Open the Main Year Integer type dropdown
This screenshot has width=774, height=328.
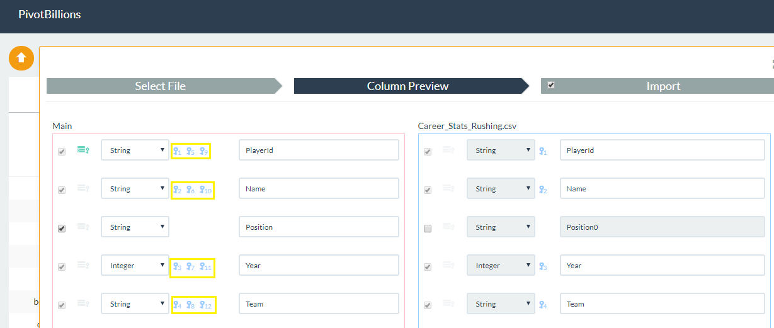coord(135,266)
